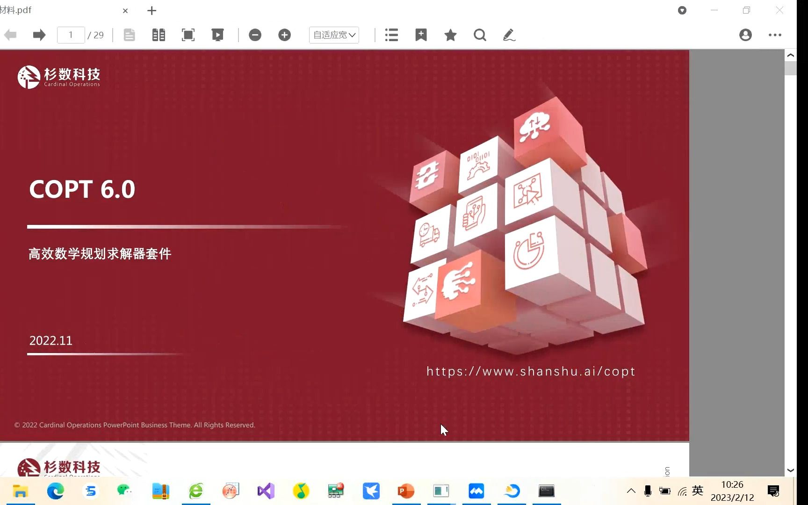This screenshot has height=505, width=808.
Task: Zoom in with plus button
Action: [x=284, y=35]
